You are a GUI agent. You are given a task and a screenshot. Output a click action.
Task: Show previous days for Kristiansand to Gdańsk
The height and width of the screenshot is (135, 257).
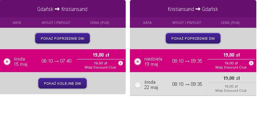[193, 38]
